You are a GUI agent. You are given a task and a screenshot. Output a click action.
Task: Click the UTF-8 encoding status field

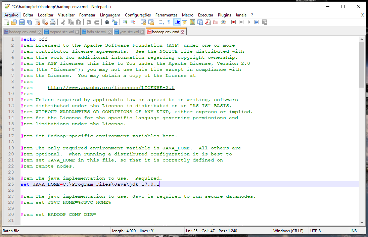pos(315,231)
